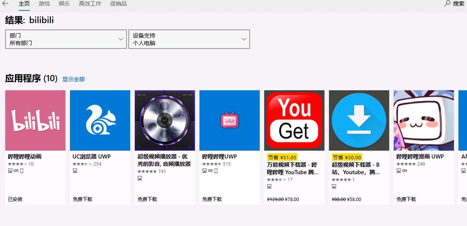
Task: Open the 促销品 tab
Action: pyautogui.click(x=118, y=4)
